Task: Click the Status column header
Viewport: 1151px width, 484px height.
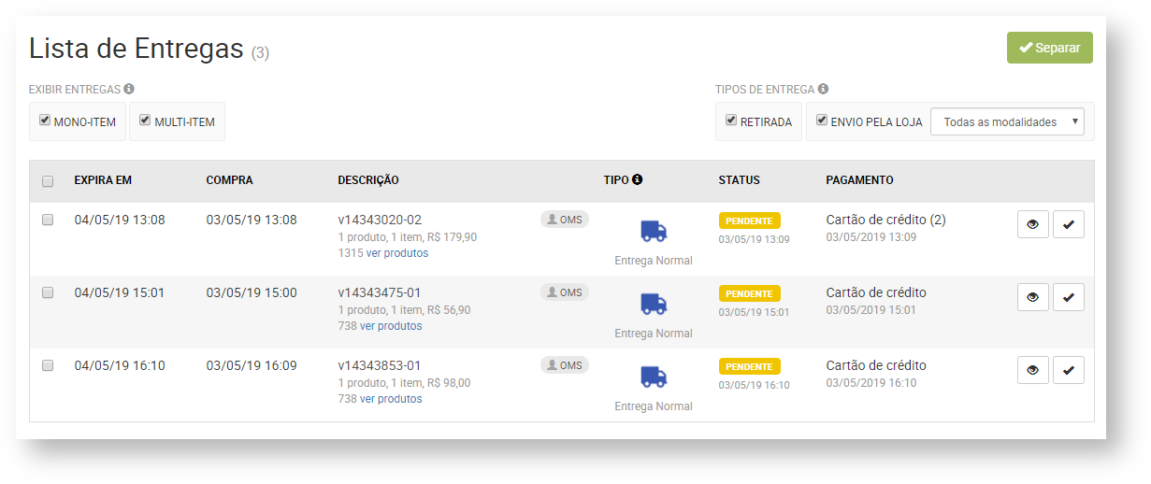Action: click(739, 180)
